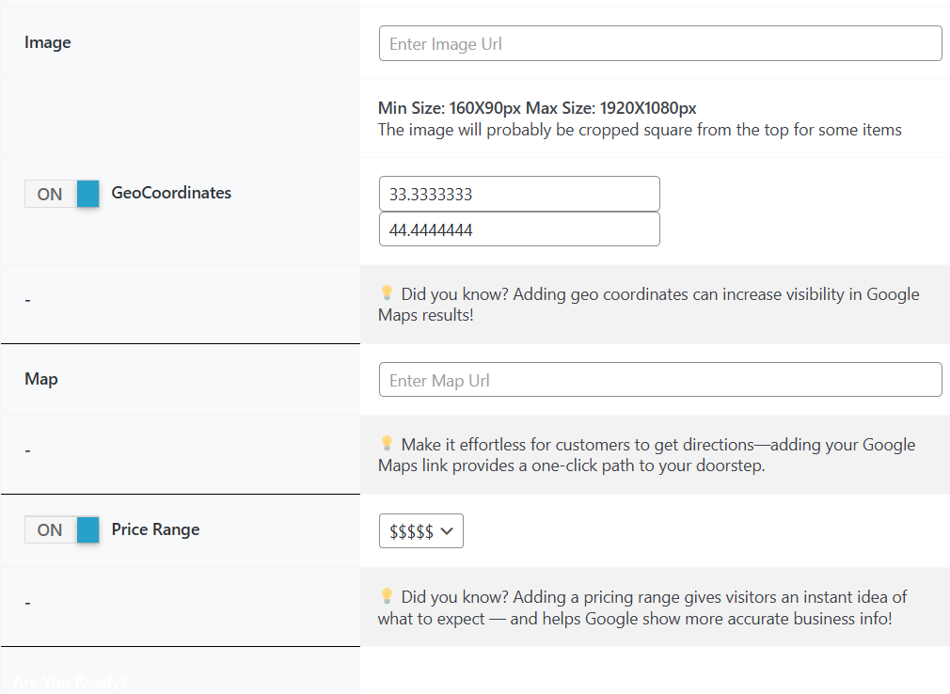Click the Image row label
Viewport: 950px width, 694px height.
tap(48, 42)
